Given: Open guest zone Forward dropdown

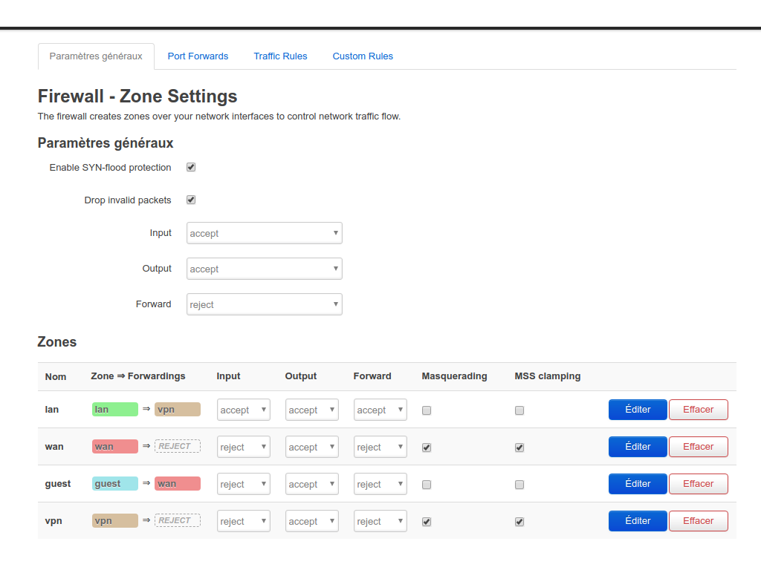Looking at the screenshot, I should 380,484.
